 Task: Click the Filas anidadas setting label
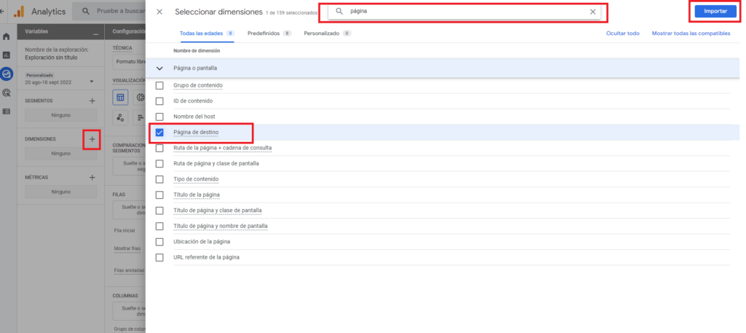(x=129, y=270)
